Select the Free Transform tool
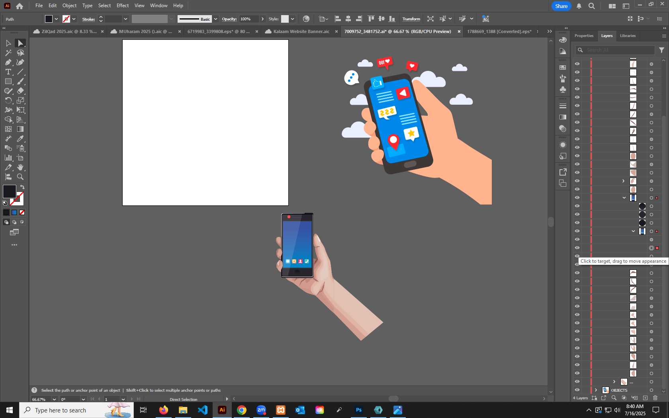Image resolution: width=669 pixels, height=418 pixels. point(20,110)
